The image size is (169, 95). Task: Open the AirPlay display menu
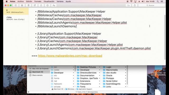pyautogui.click(x=135, y=1)
